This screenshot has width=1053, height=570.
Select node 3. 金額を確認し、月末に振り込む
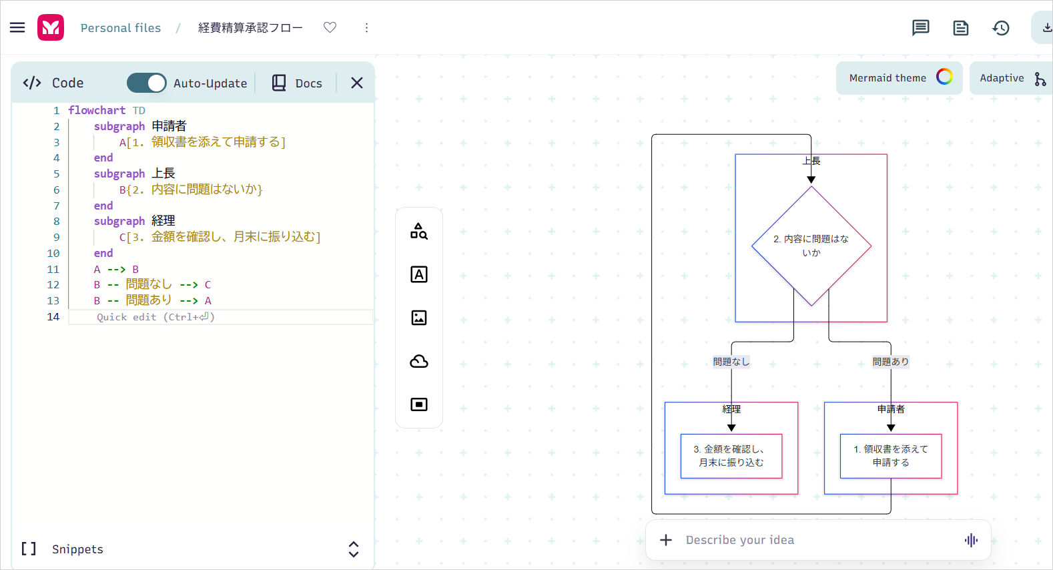pyautogui.click(x=731, y=456)
